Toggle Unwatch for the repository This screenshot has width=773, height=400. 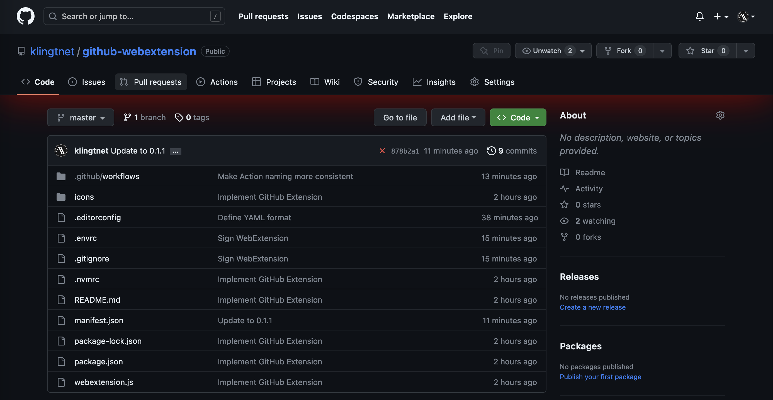(x=546, y=51)
